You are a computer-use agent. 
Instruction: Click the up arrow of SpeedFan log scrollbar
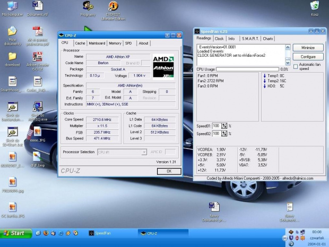[x=288, y=47]
